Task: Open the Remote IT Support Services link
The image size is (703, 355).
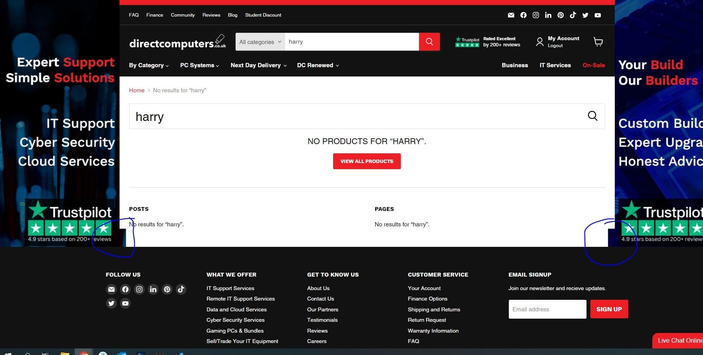Action: 241,299
